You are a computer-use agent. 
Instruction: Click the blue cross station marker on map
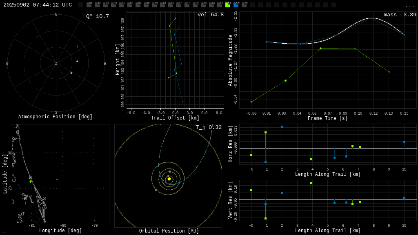25,203
